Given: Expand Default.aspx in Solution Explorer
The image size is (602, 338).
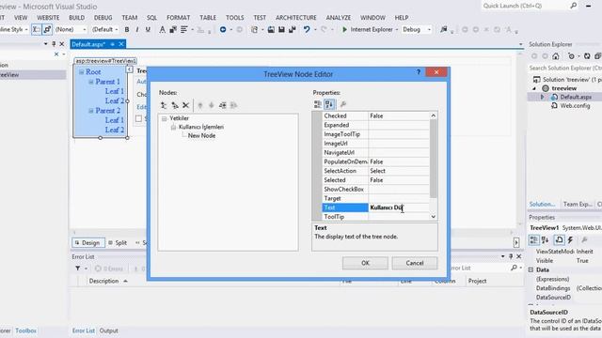Looking at the screenshot, I should click(x=543, y=97).
